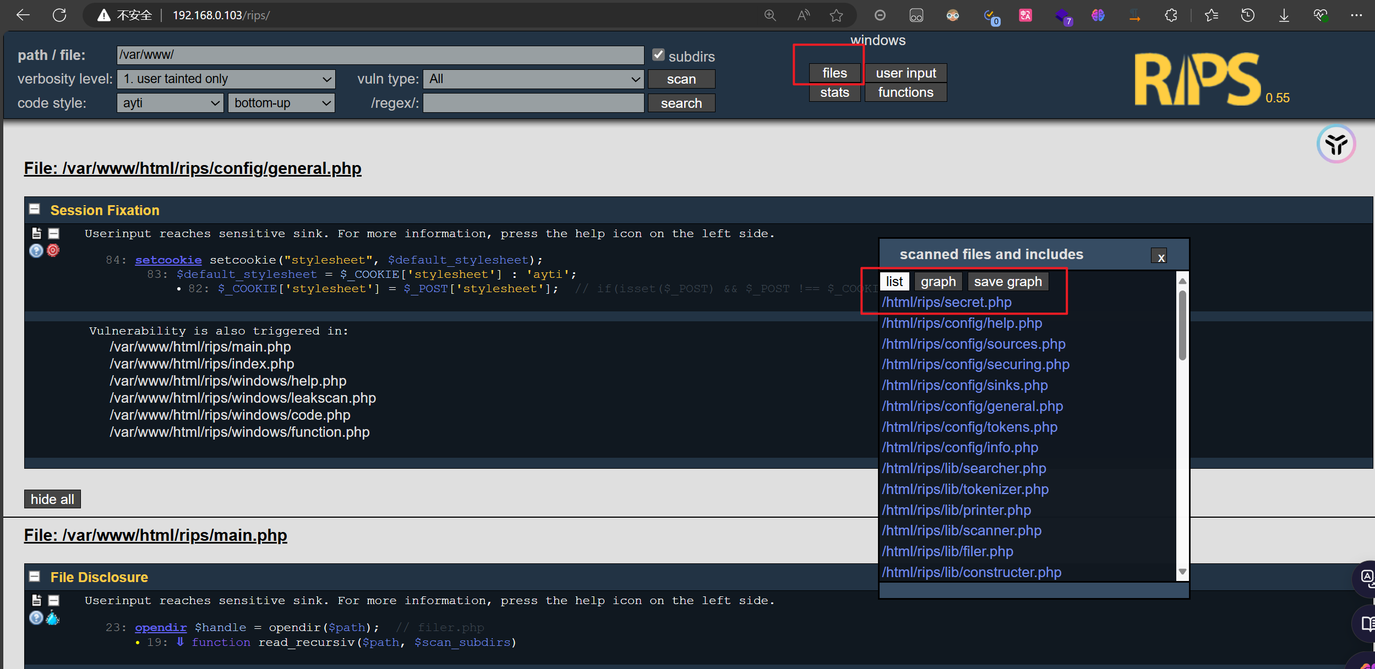This screenshot has height=669, width=1375.
Task: Toggle the subdirs checkbox
Action: (x=658, y=54)
